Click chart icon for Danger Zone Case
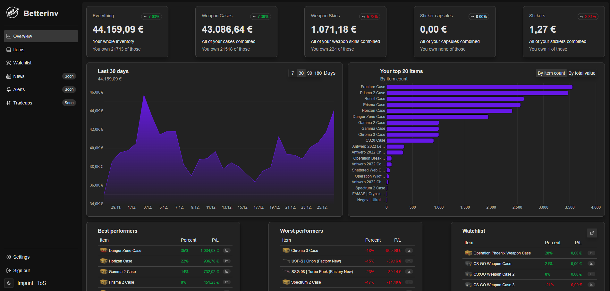 click(x=226, y=251)
